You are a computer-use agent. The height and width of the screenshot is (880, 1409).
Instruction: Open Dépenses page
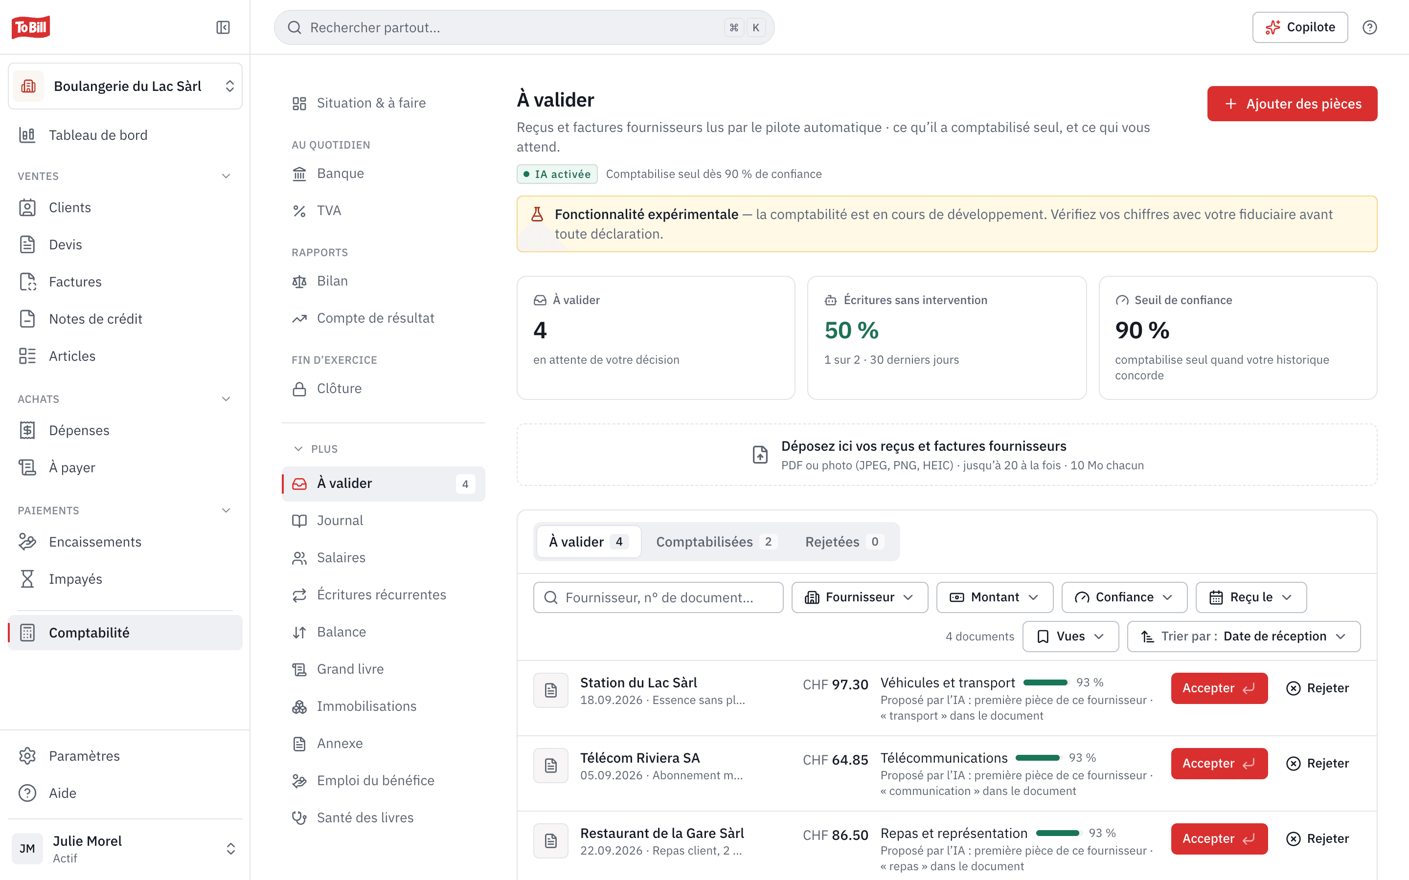(x=125, y=430)
